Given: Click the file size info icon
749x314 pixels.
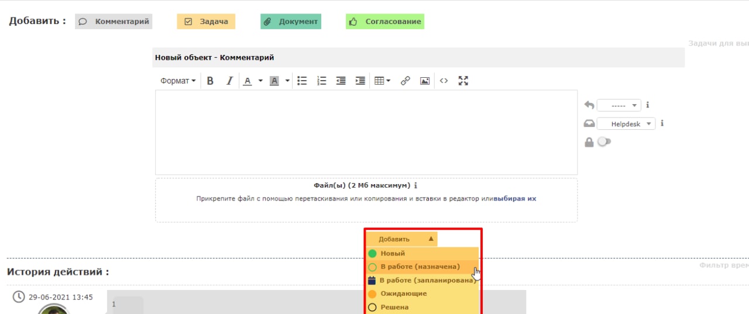Looking at the screenshot, I should click(x=415, y=186).
